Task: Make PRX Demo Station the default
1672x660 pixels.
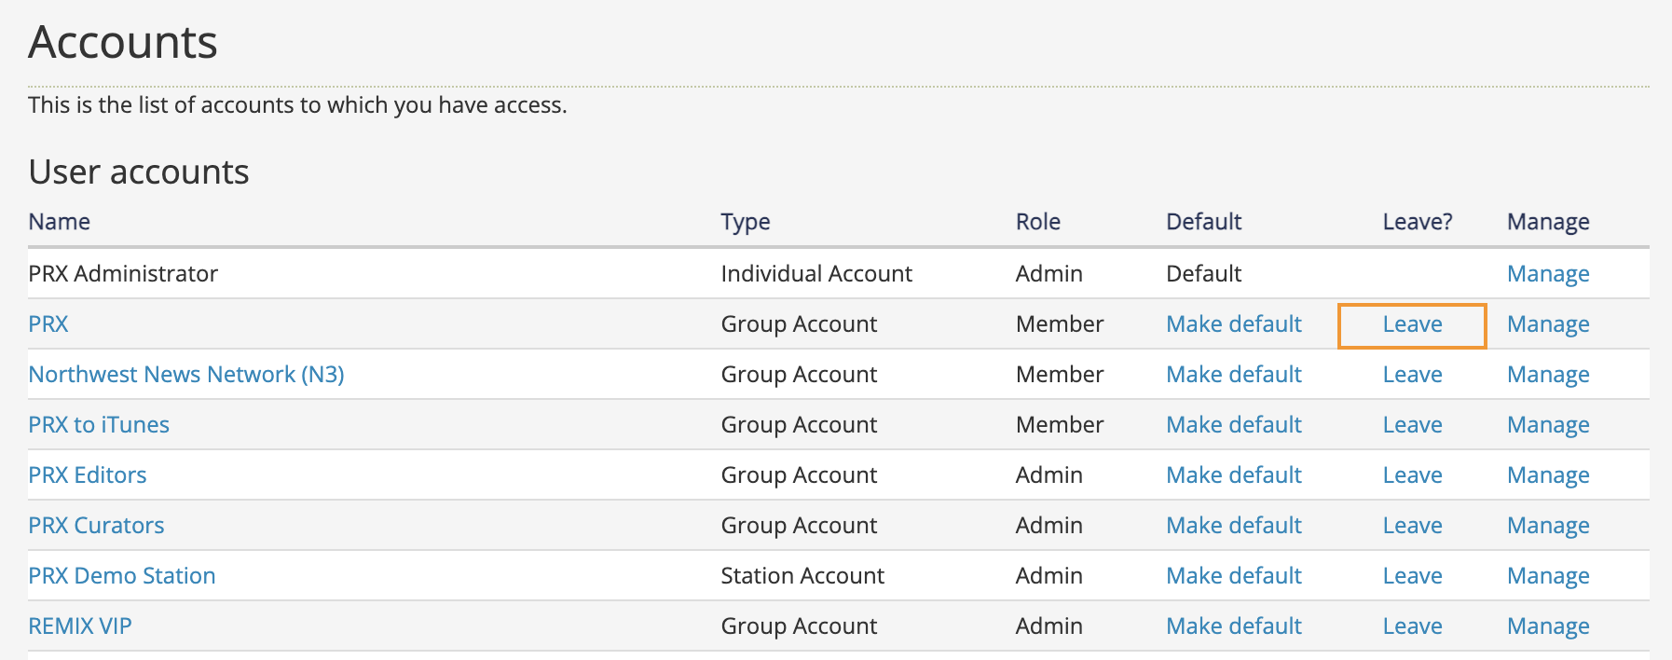Action: coord(1234,575)
